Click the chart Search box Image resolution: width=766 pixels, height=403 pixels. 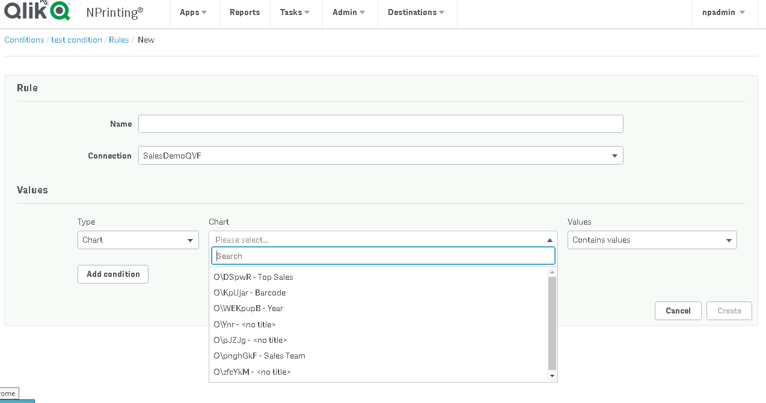click(x=383, y=256)
